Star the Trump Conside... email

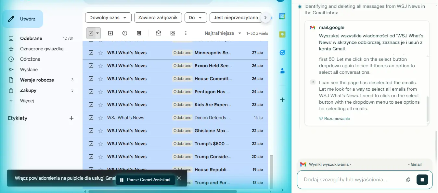coord(101,157)
